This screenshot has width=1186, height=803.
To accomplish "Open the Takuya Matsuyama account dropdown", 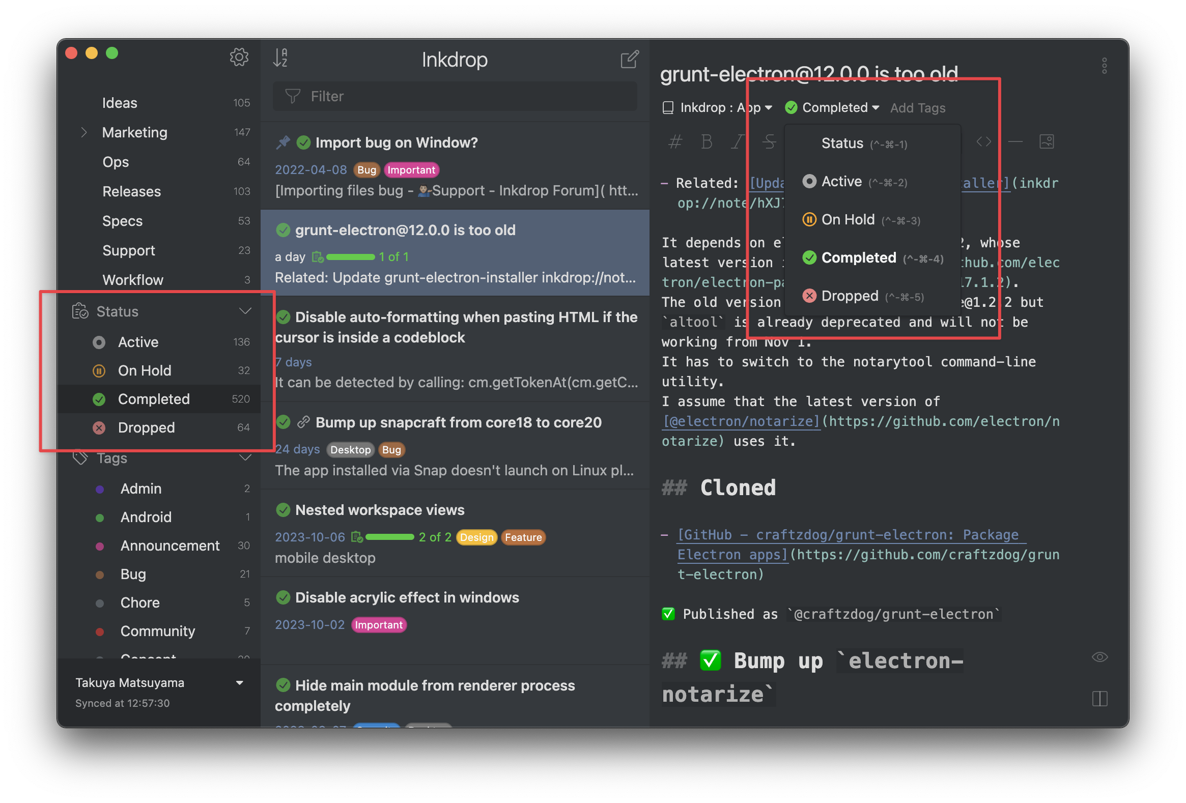I will pos(239,683).
